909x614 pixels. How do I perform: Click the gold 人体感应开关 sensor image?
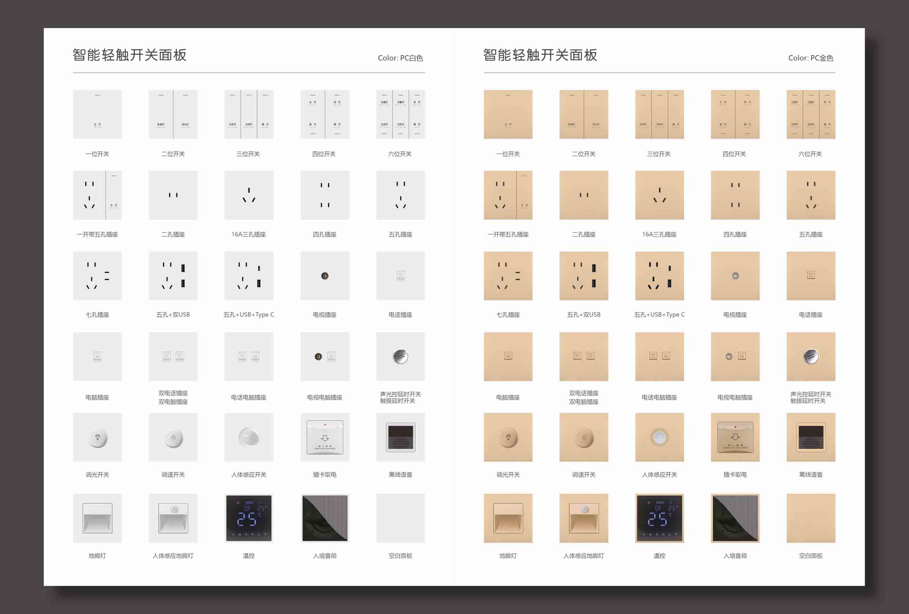coord(659,437)
